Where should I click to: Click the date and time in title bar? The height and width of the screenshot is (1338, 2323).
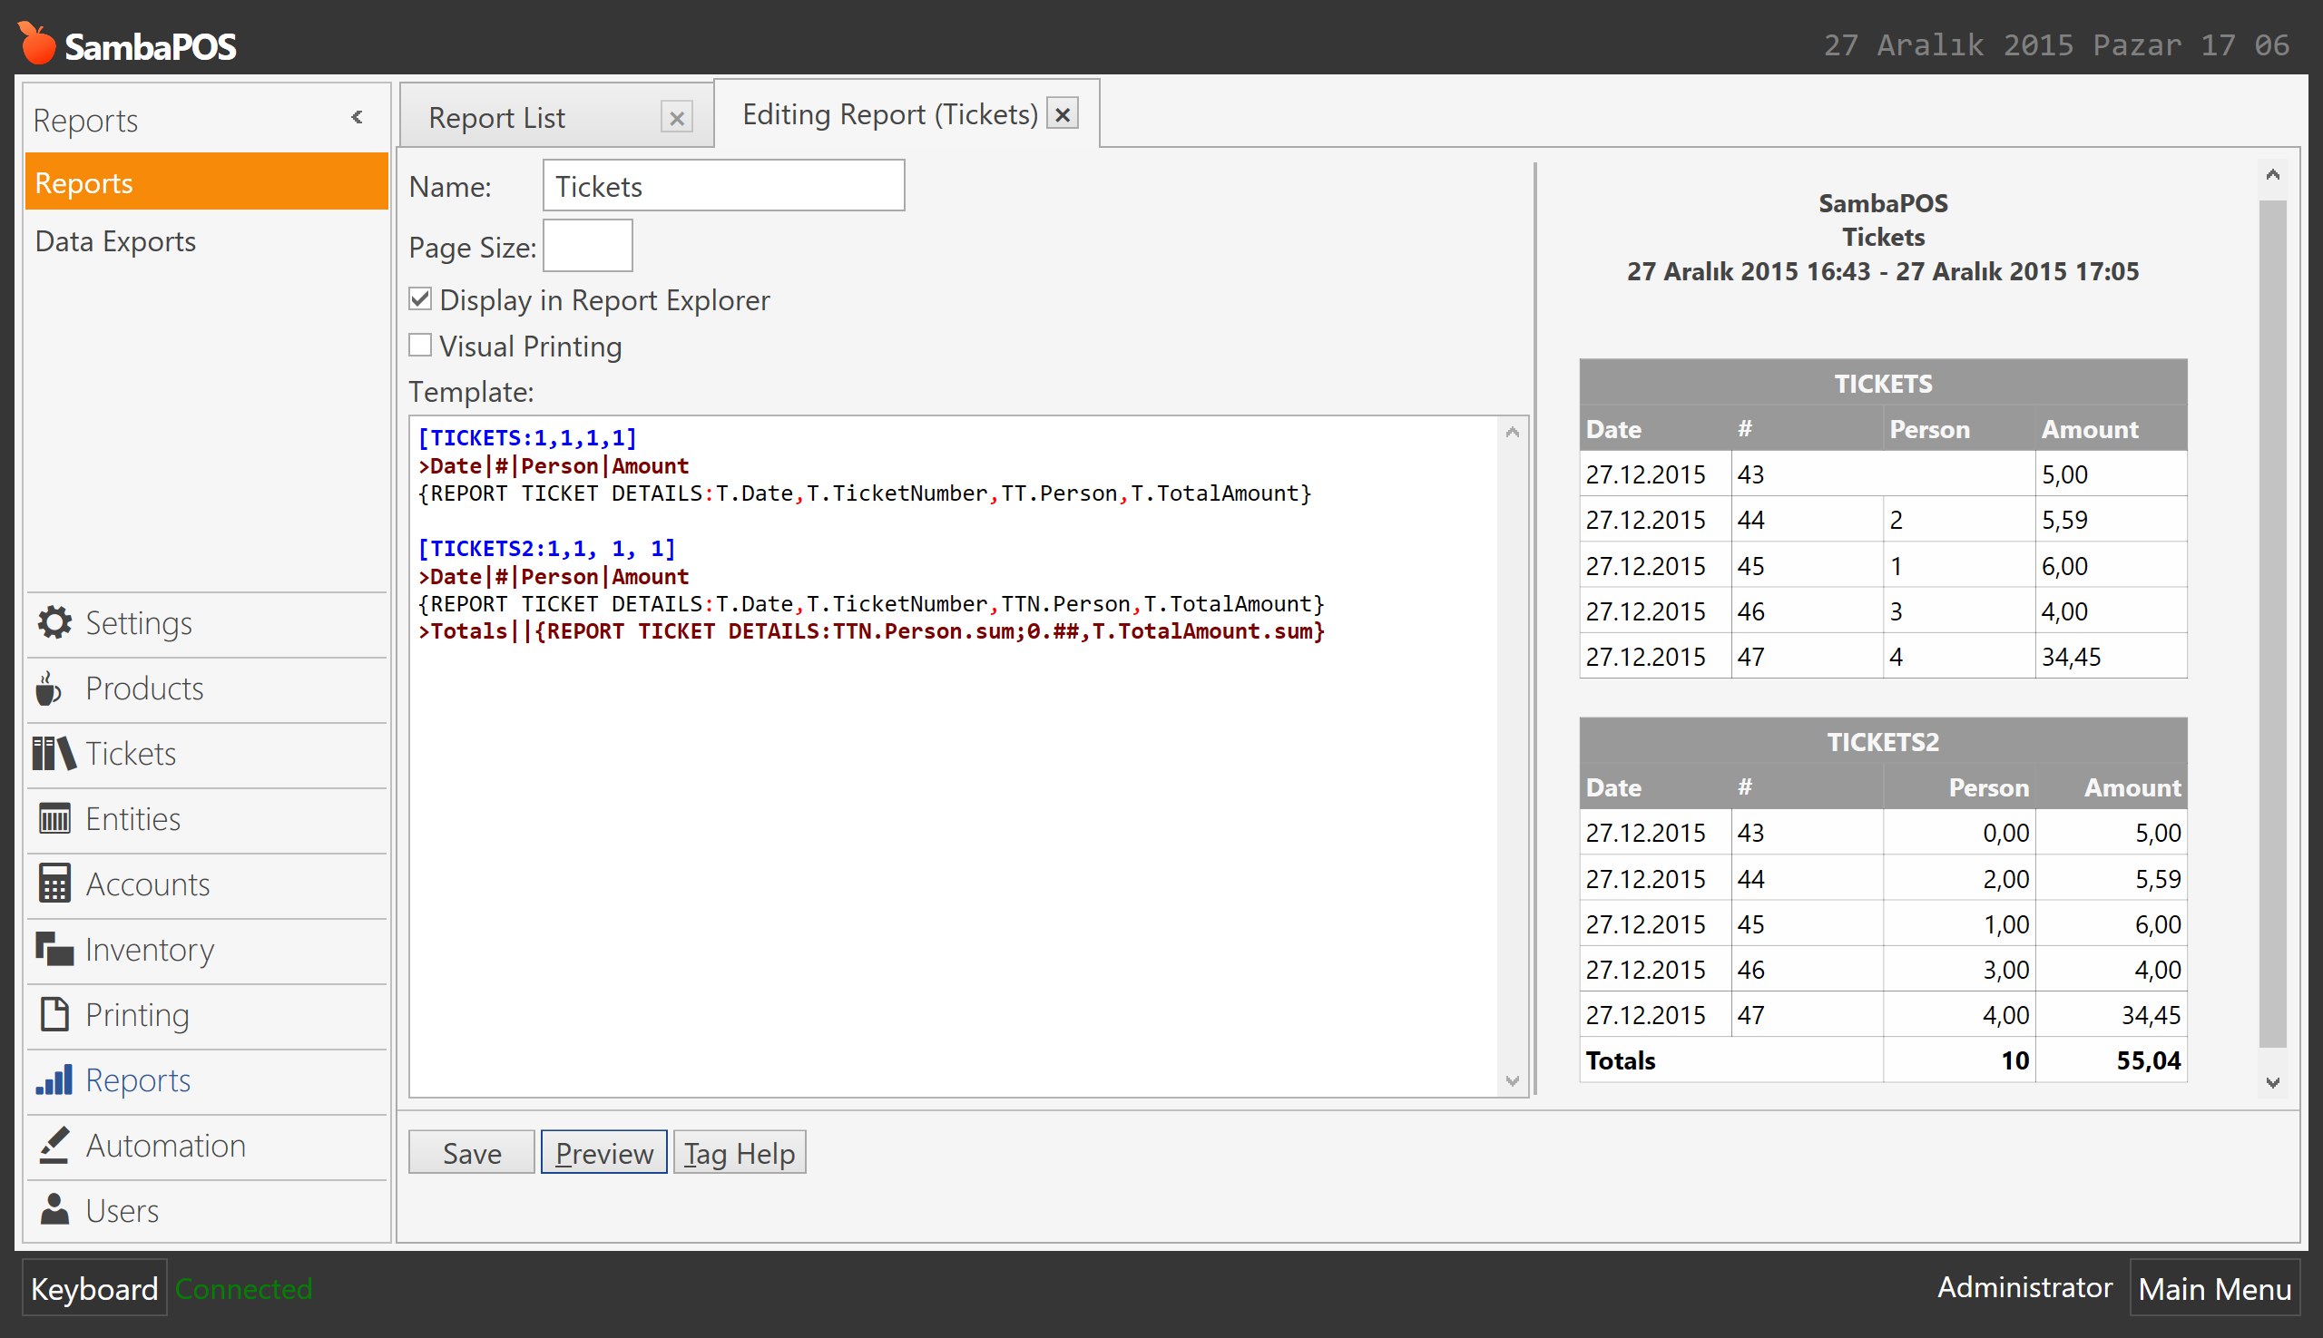[2056, 44]
